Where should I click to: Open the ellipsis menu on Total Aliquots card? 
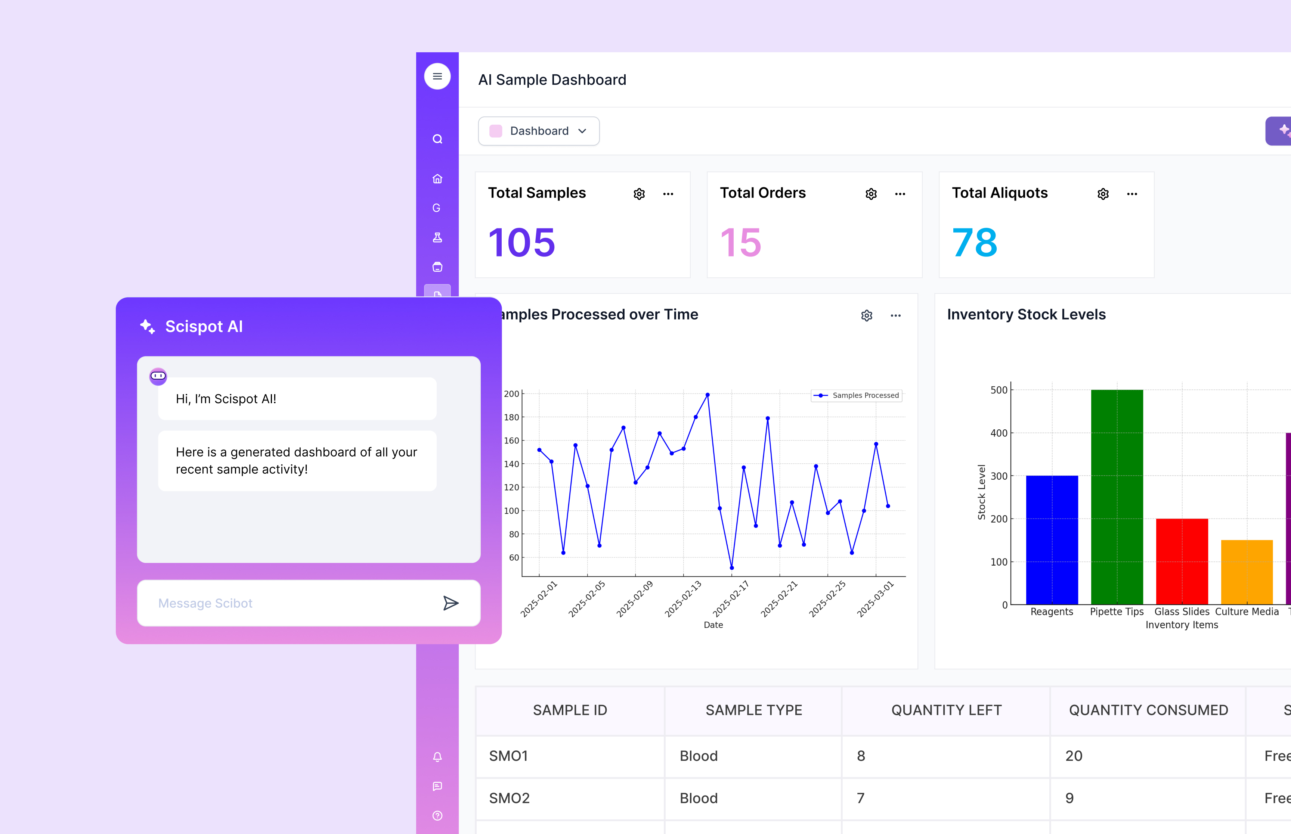point(1133,193)
